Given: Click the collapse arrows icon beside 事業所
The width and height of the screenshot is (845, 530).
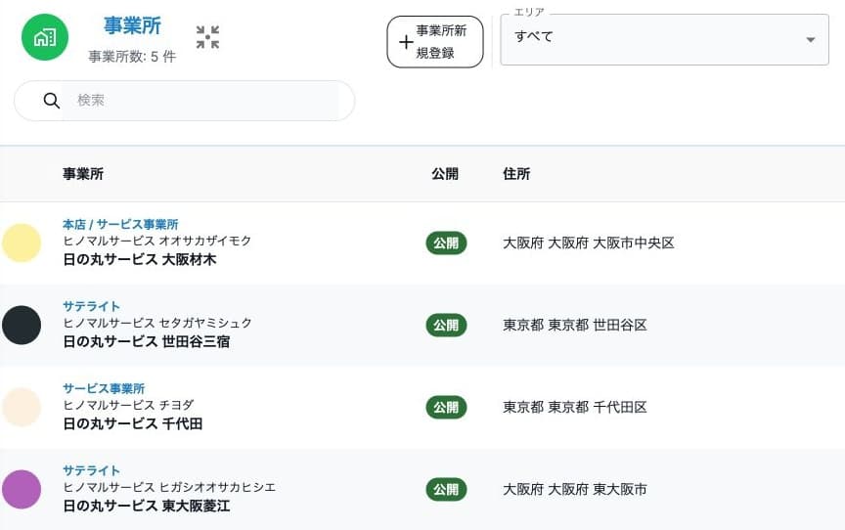Looking at the screenshot, I should (x=207, y=37).
